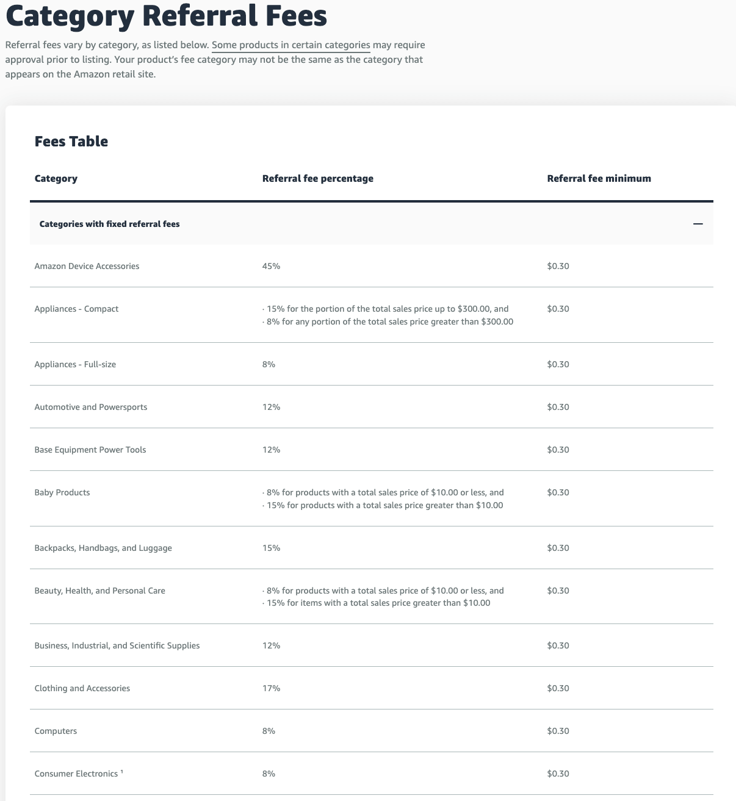Select the Clothing and Accessories category

pyautogui.click(x=82, y=688)
